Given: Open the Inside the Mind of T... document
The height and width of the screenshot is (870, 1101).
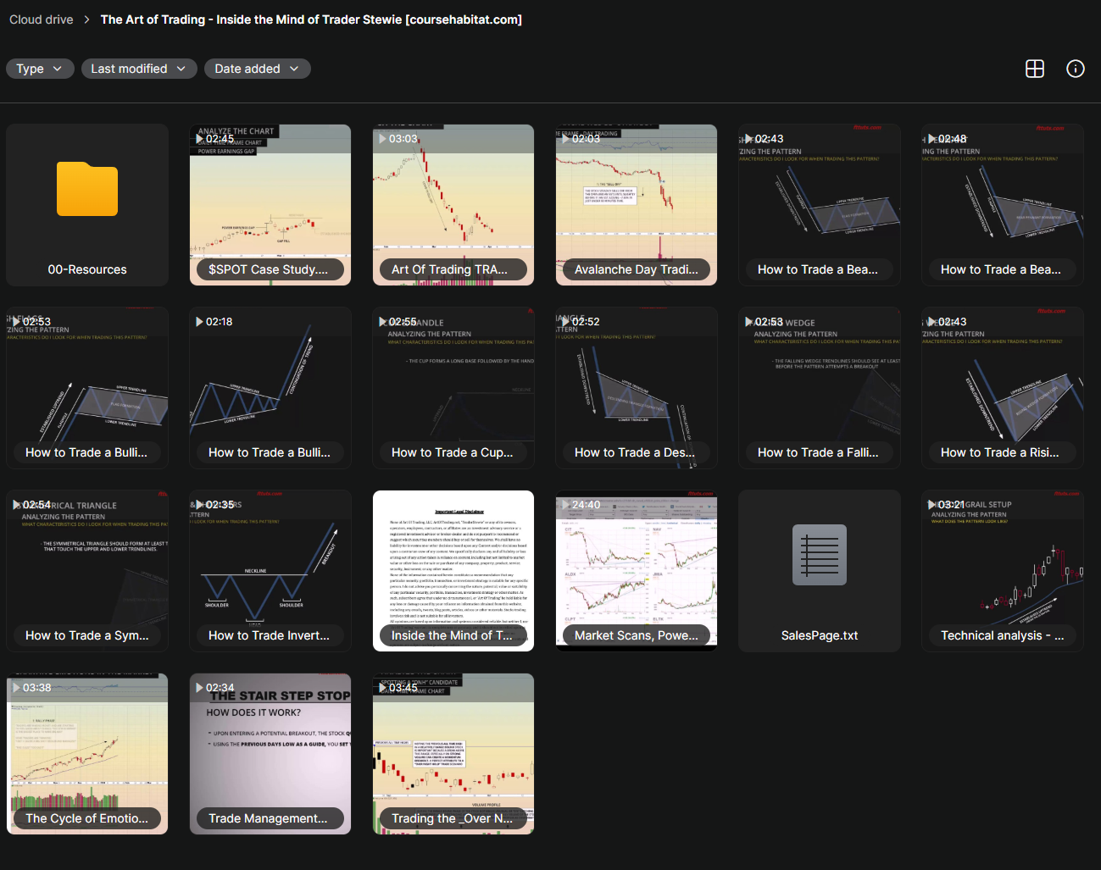Looking at the screenshot, I should [453, 571].
